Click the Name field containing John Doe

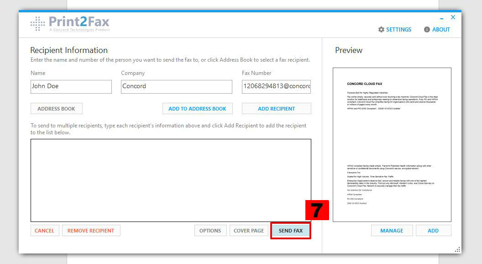[x=71, y=86]
